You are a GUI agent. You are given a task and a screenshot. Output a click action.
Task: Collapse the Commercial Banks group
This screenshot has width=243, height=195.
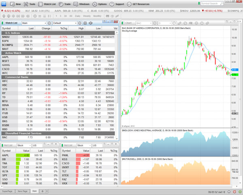(3, 77)
